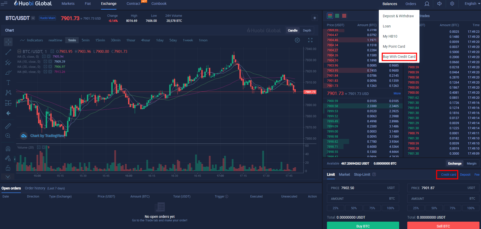The image size is (481, 229).
Task: Set sell amount to 100%
Action: click(x=471, y=208)
